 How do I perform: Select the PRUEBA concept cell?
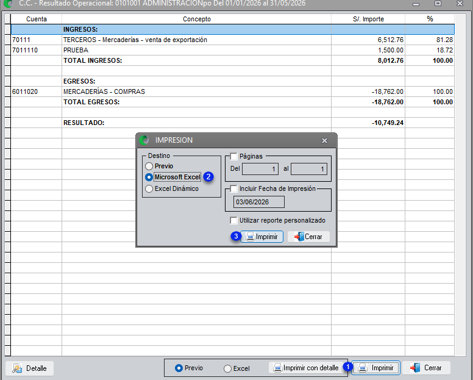(x=197, y=50)
